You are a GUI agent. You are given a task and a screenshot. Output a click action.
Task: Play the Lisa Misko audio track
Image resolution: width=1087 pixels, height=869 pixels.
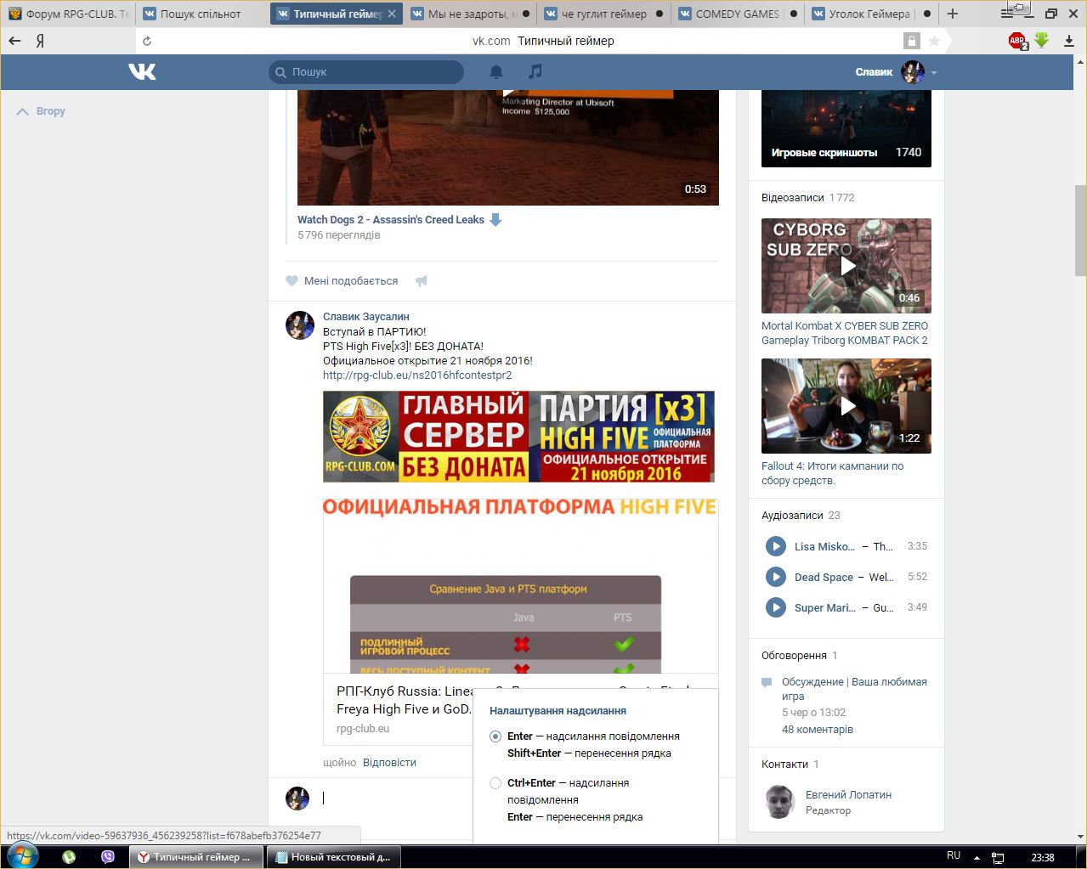[x=775, y=546]
